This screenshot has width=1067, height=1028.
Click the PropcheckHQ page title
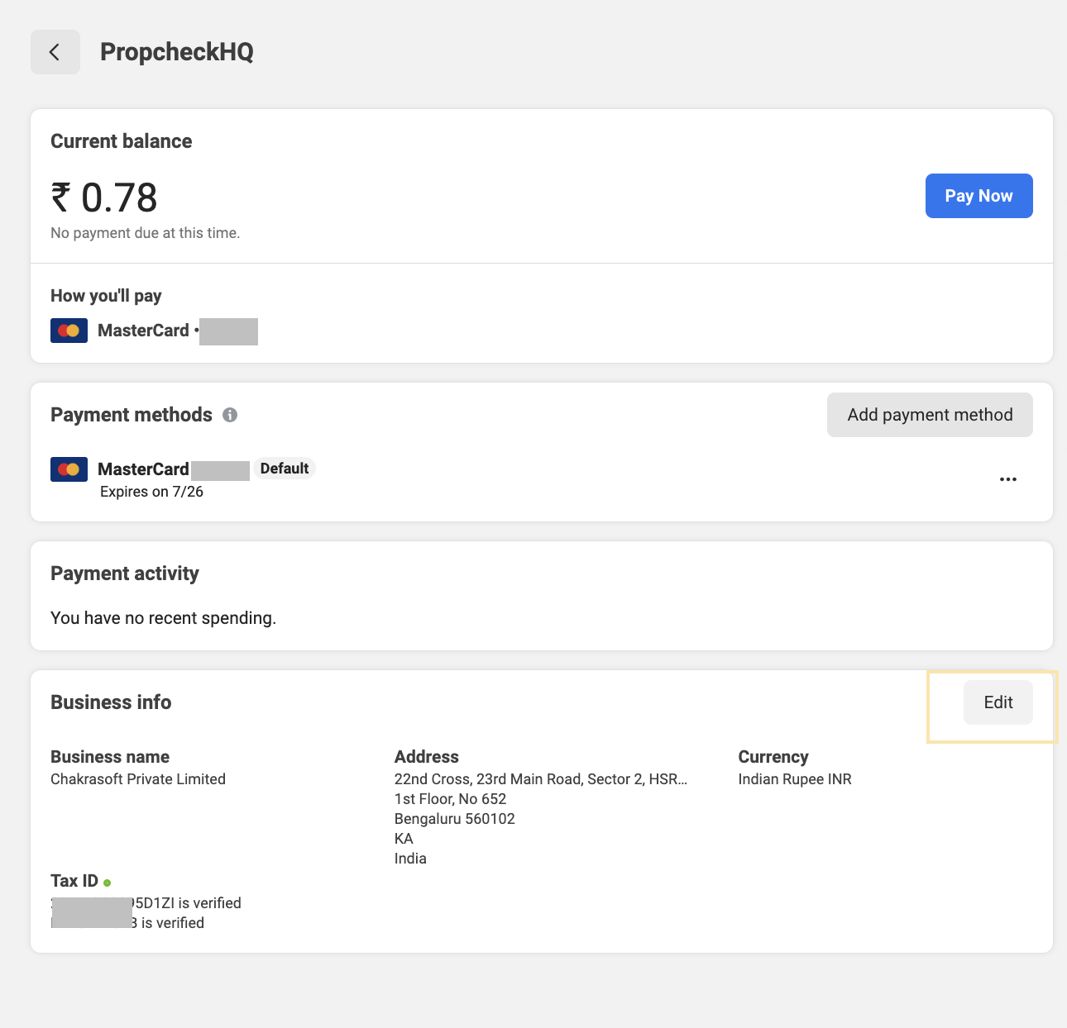coord(177,52)
